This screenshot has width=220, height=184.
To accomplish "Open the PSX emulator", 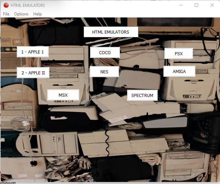I will point(179,53).
